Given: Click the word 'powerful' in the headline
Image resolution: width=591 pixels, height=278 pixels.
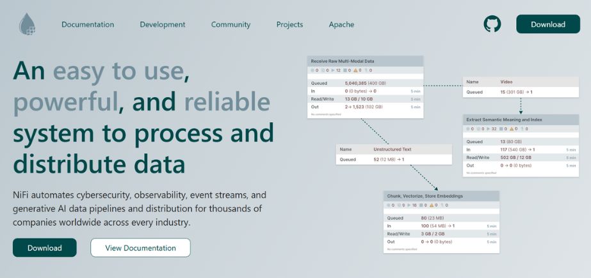Looking at the screenshot, I should (65, 102).
